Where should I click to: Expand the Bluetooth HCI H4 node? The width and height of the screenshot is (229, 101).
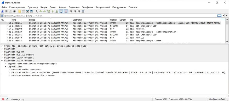tap(2, 52)
